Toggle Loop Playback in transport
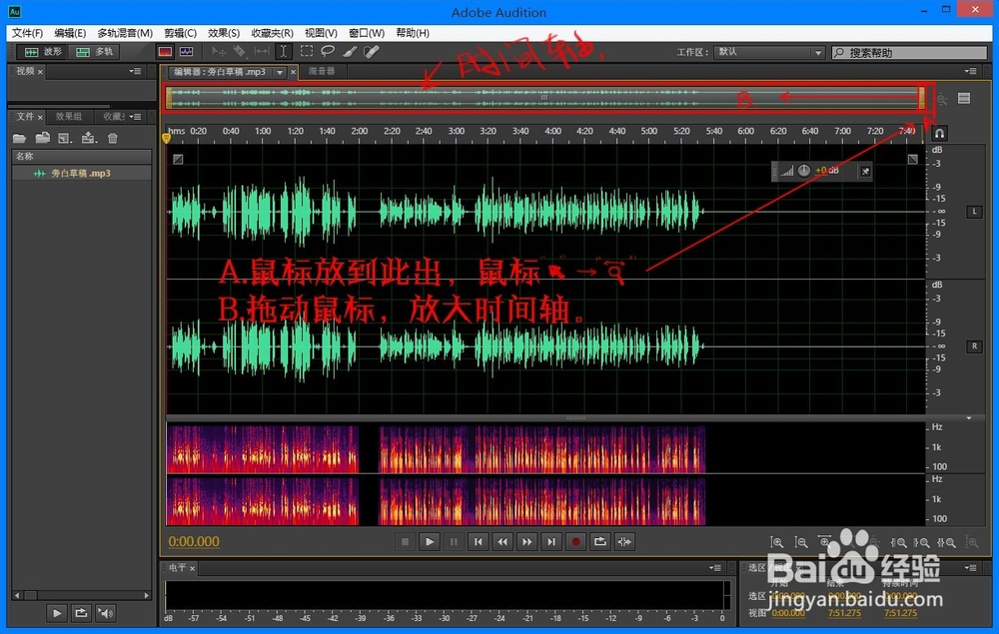The width and height of the screenshot is (999, 634). coord(600,542)
